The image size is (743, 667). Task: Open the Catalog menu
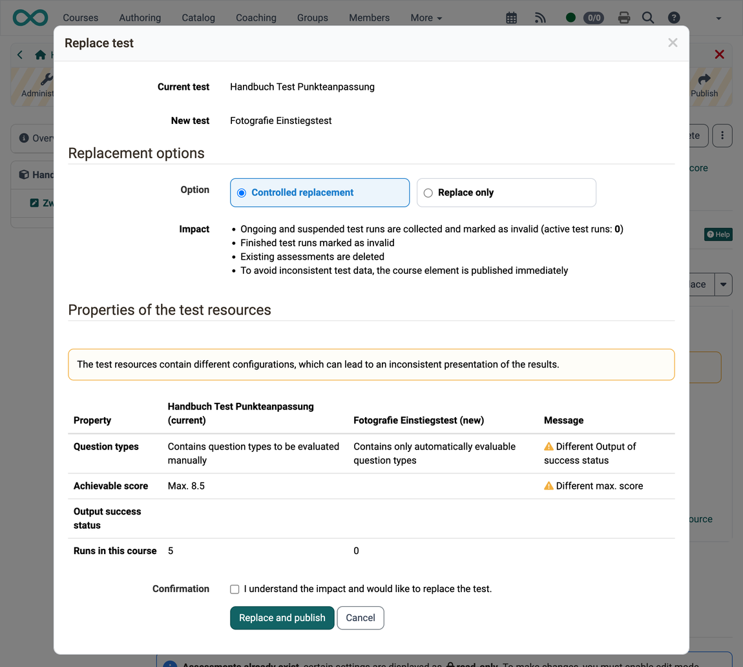pyautogui.click(x=198, y=18)
